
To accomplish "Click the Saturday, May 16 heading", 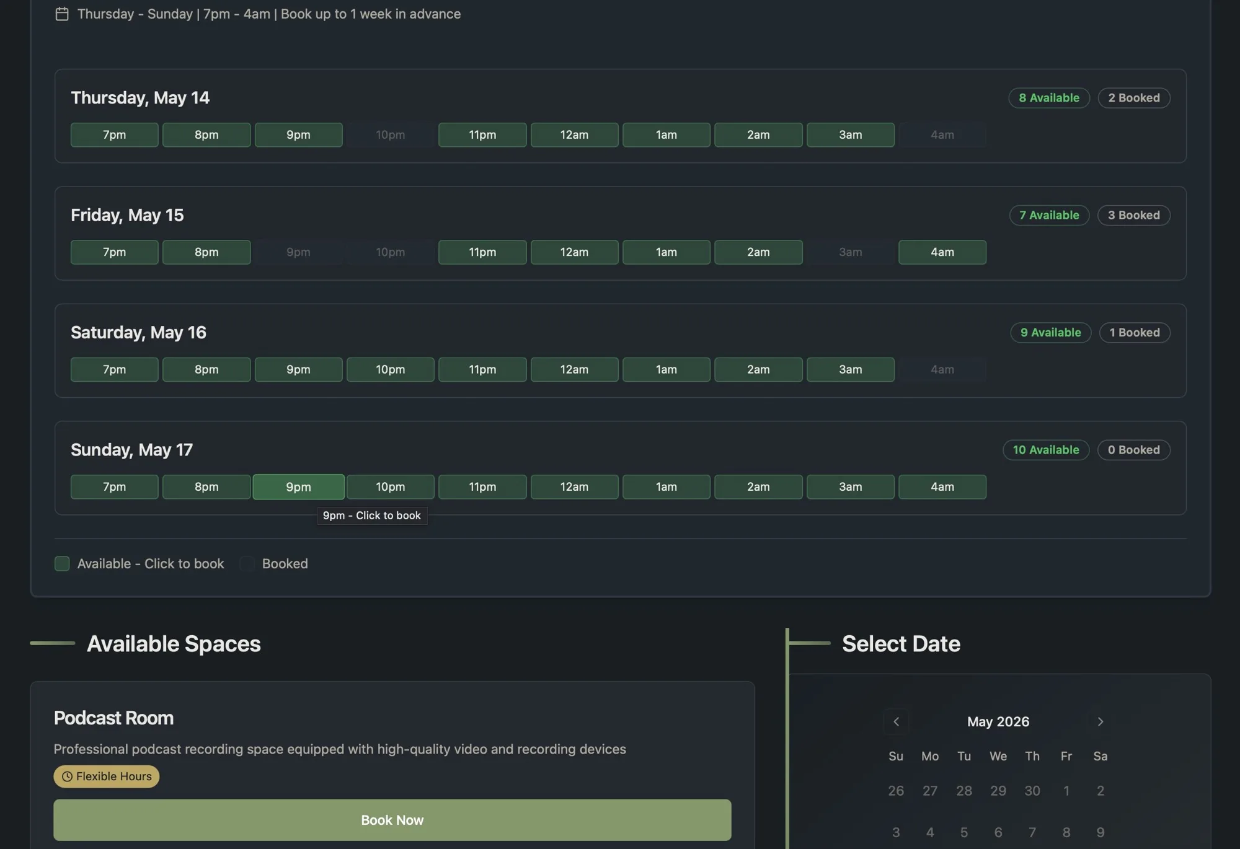I will [138, 333].
